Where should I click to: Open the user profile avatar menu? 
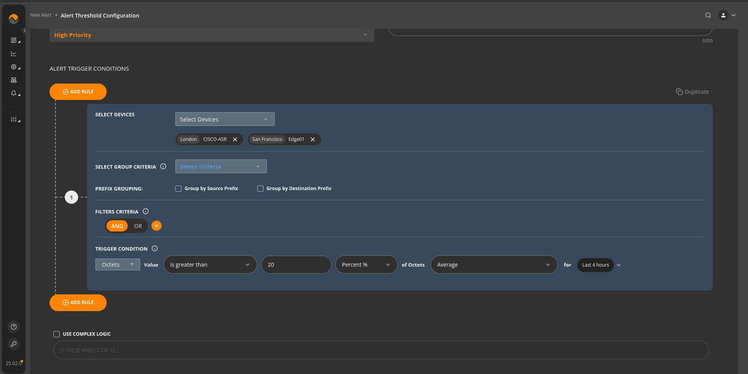pos(723,15)
